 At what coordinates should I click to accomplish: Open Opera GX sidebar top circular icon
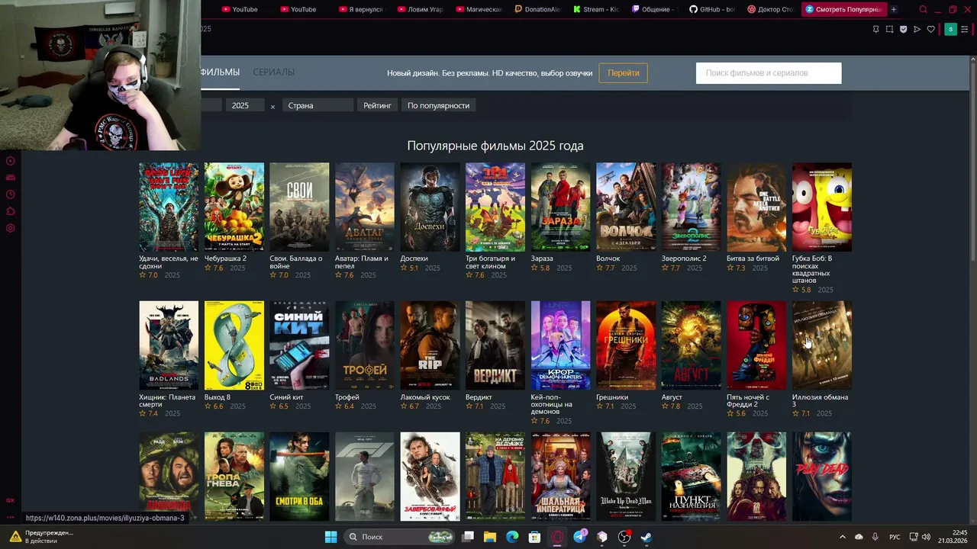(11, 161)
